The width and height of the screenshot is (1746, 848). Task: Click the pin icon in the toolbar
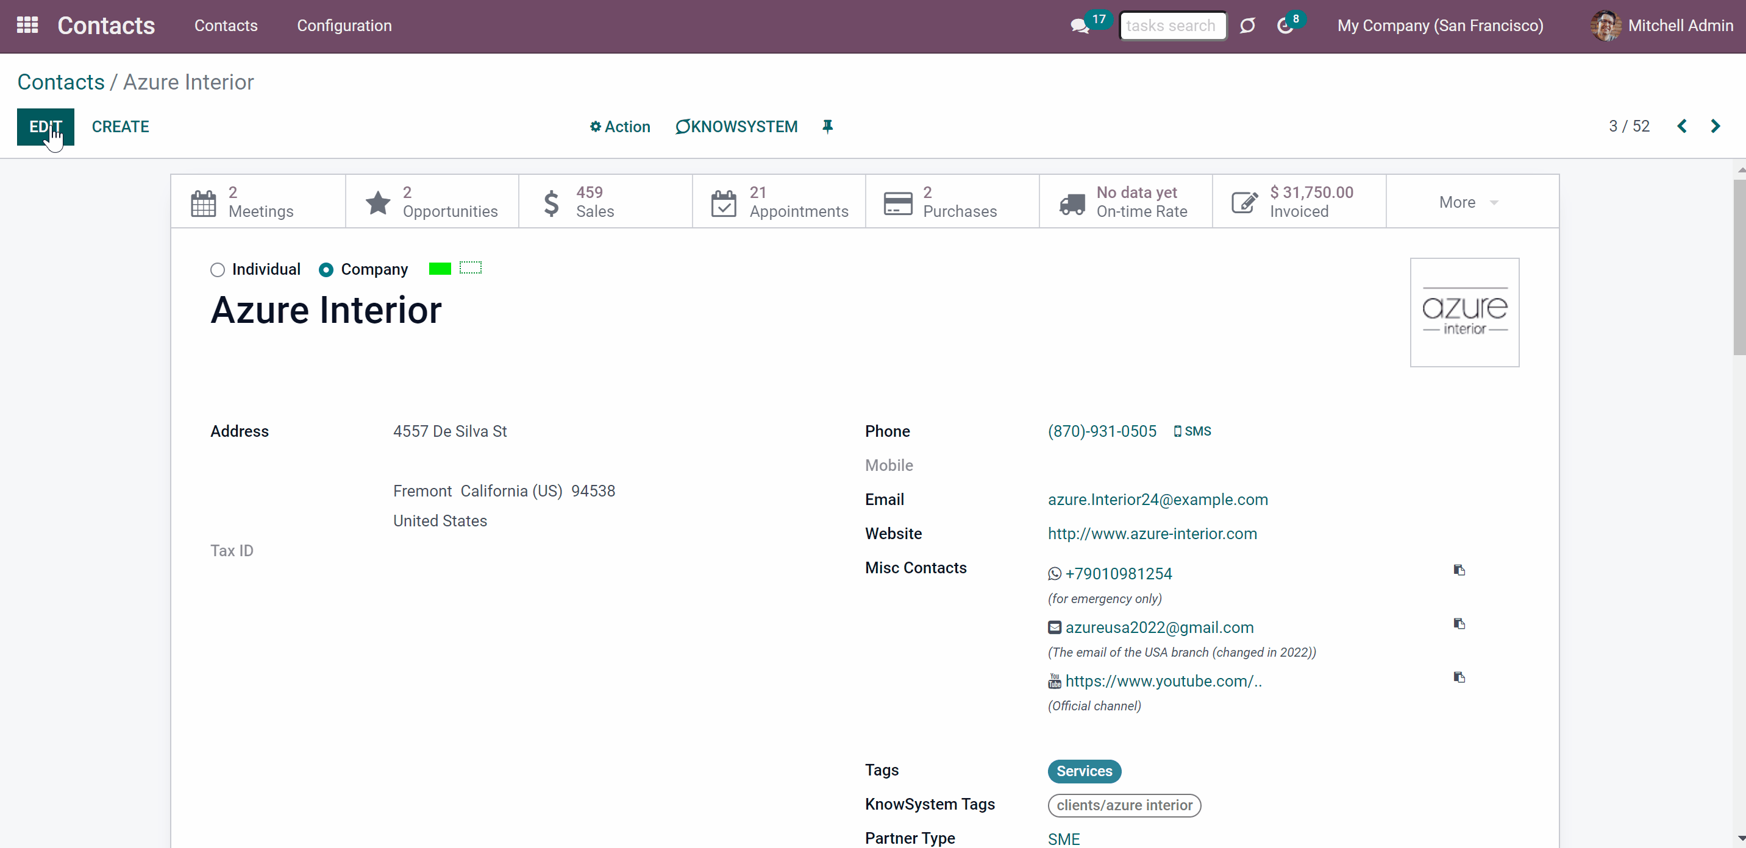pos(828,127)
